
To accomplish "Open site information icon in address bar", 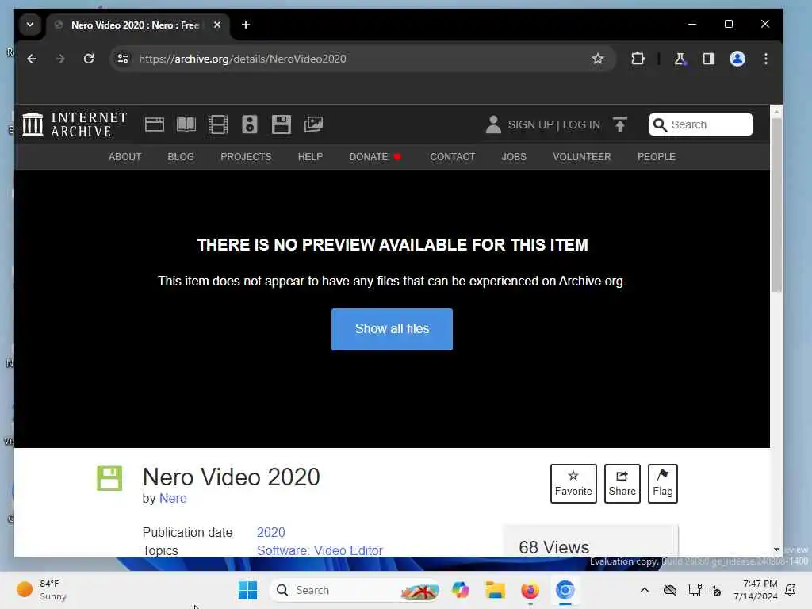I will pos(123,59).
